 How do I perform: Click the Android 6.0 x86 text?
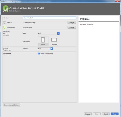pos(27,28)
